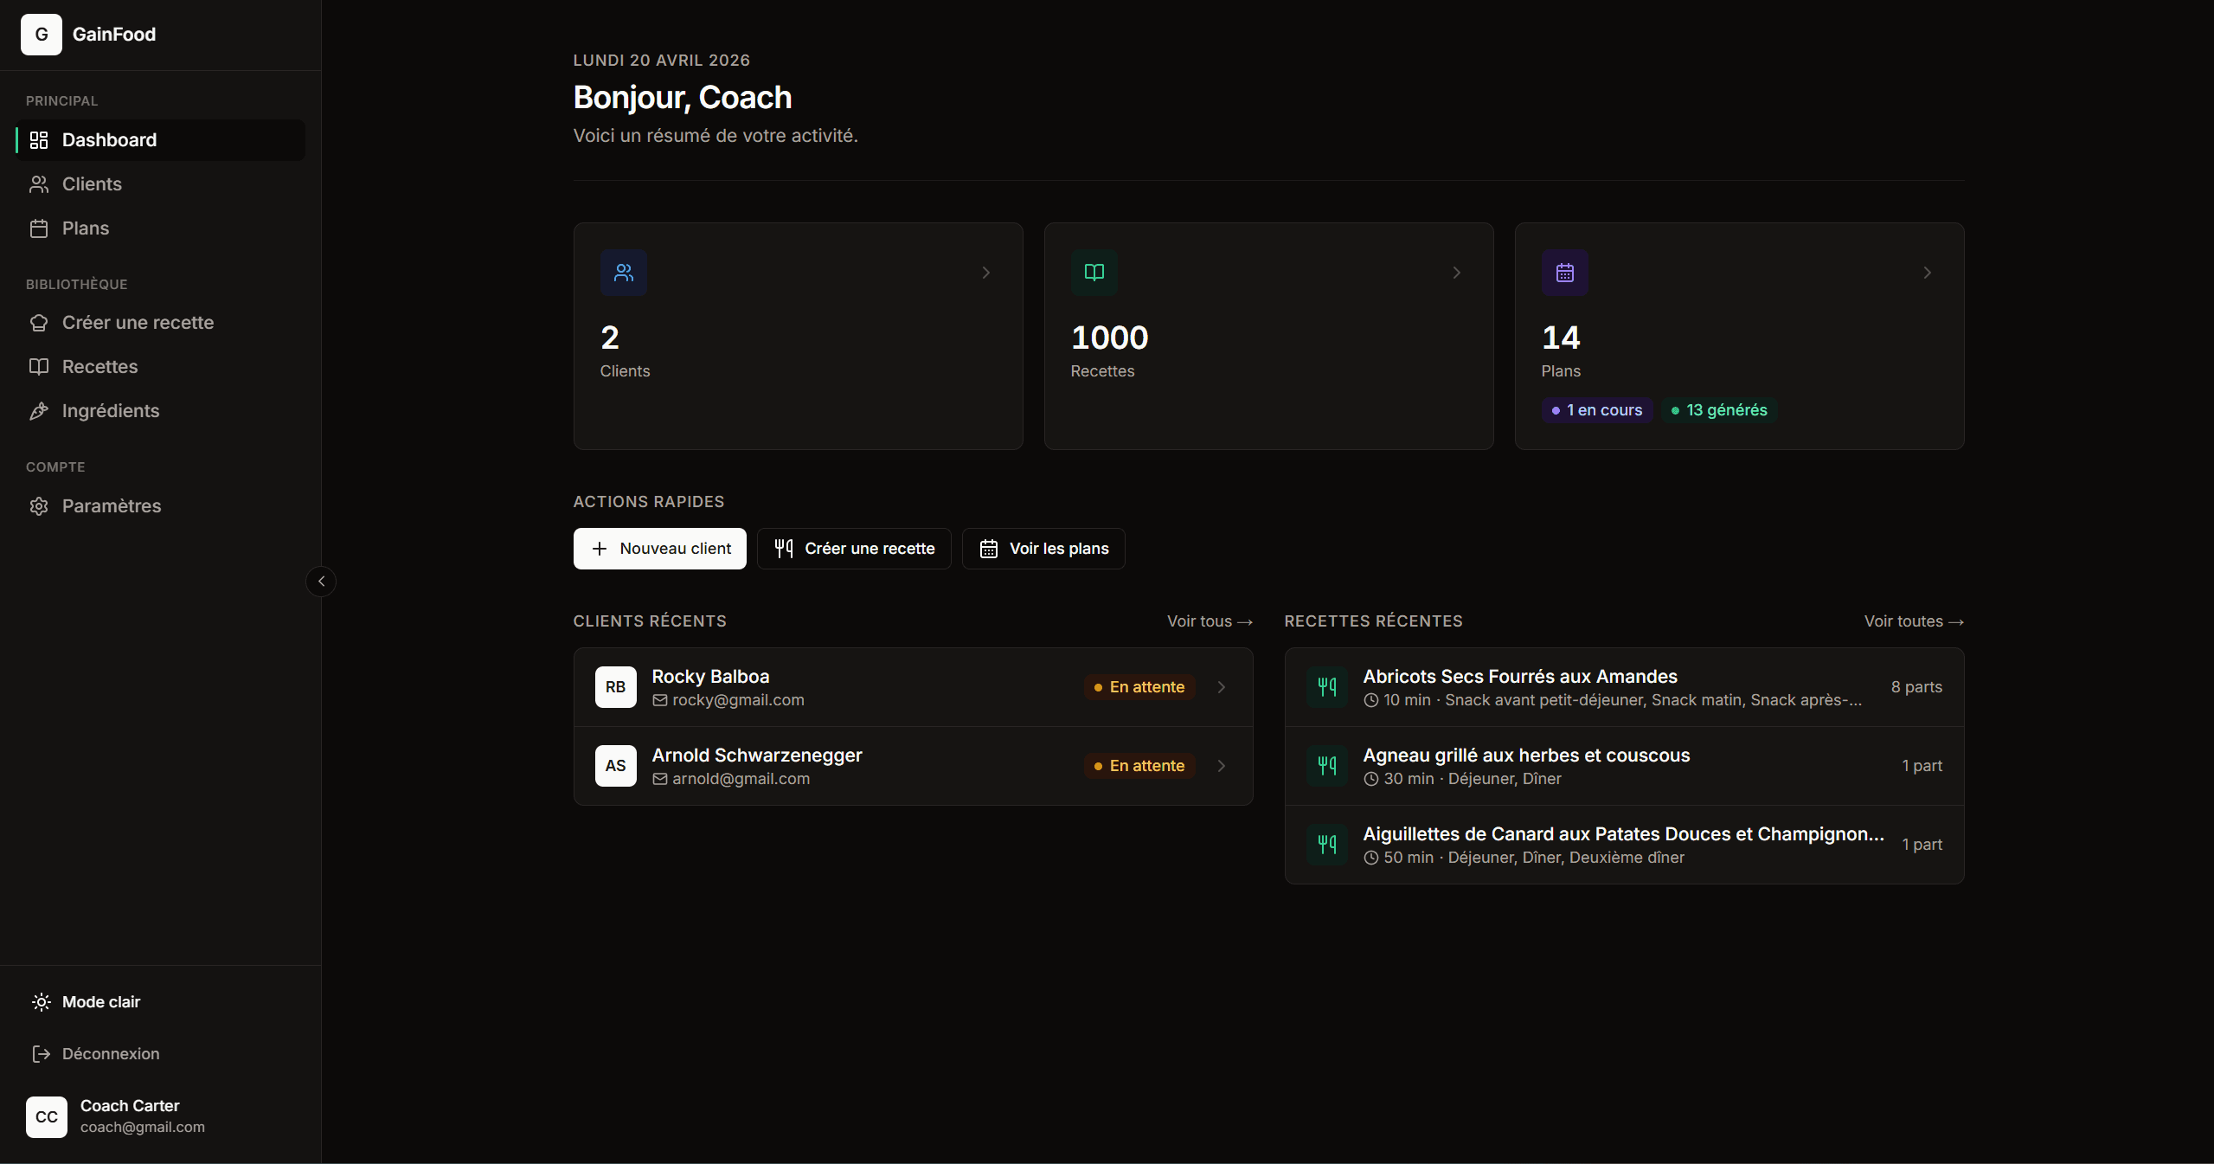The image size is (2214, 1164).
Task: Click the fork icon for Abricots Secs recipe
Action: (1327, 687)
